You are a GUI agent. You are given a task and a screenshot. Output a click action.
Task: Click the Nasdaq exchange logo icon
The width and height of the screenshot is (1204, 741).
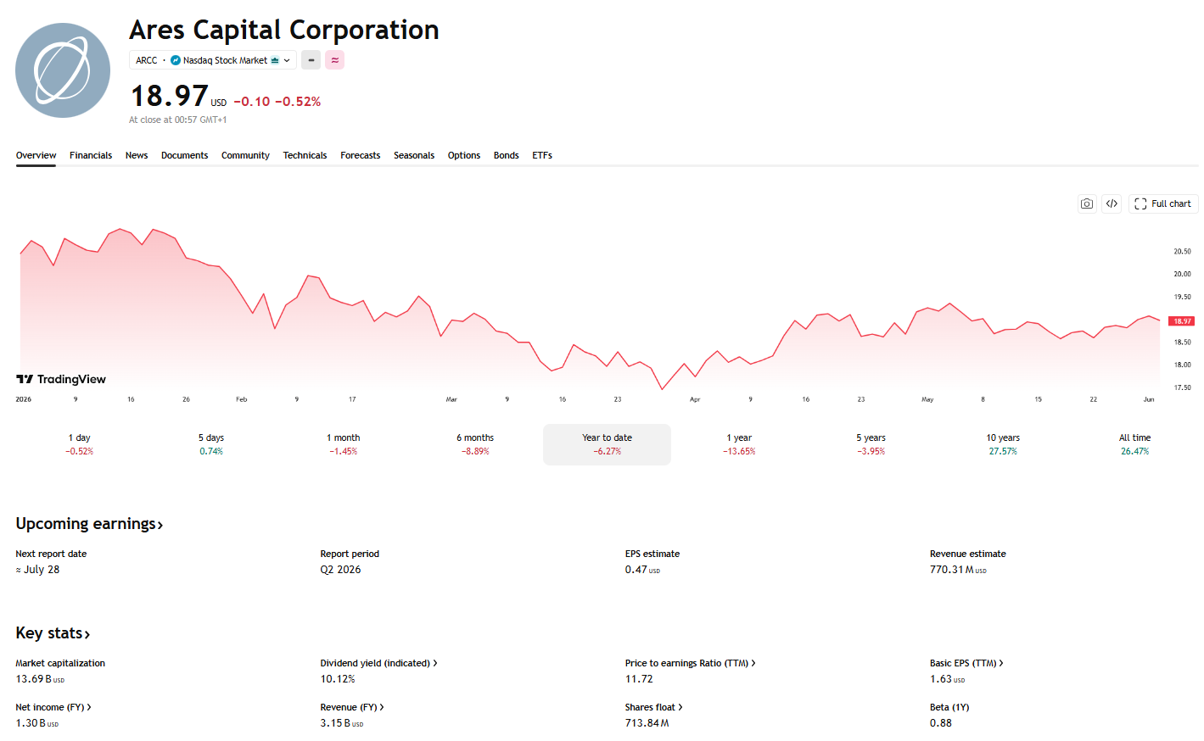tap(176, 60)
